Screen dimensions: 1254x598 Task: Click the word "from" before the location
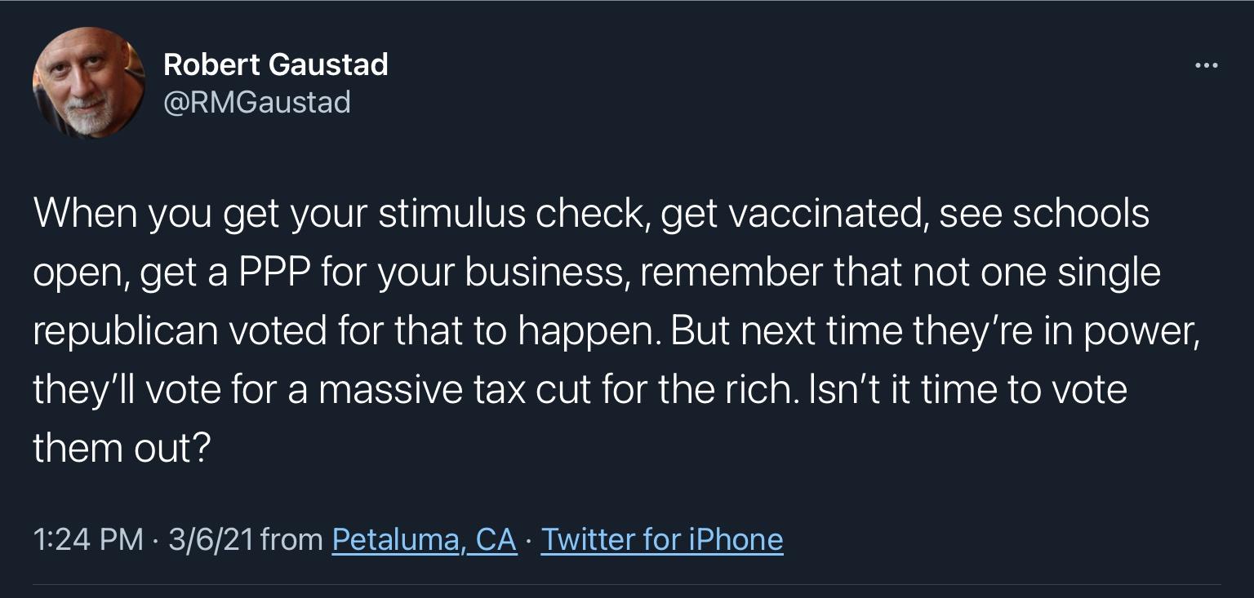pyautogui.click(x=292, y=539)
